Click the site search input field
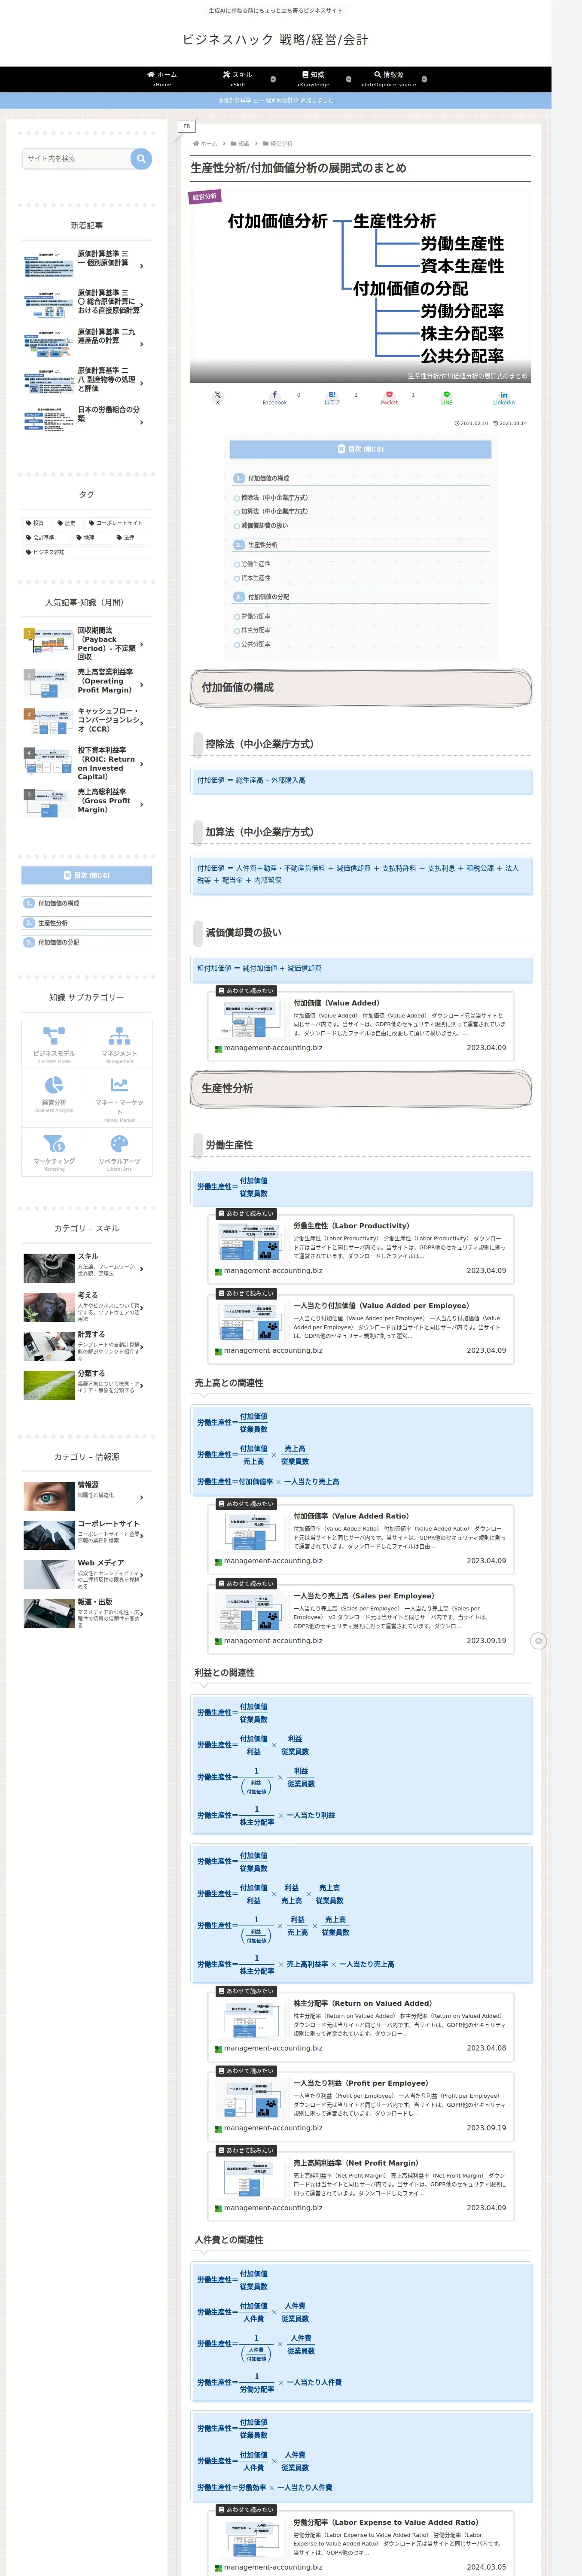The height and width of the screenshot is (2576, 582). click(77, 159)
